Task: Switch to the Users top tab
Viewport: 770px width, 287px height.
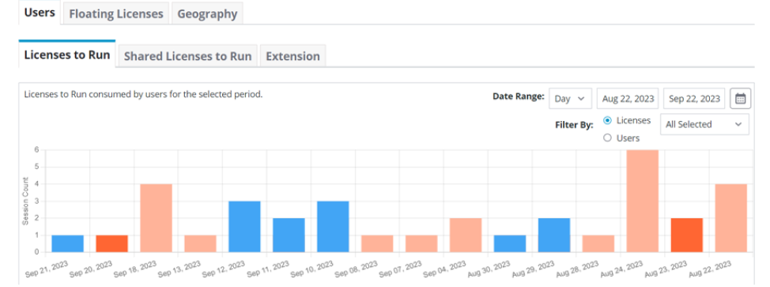Action: tap(40, 13)
